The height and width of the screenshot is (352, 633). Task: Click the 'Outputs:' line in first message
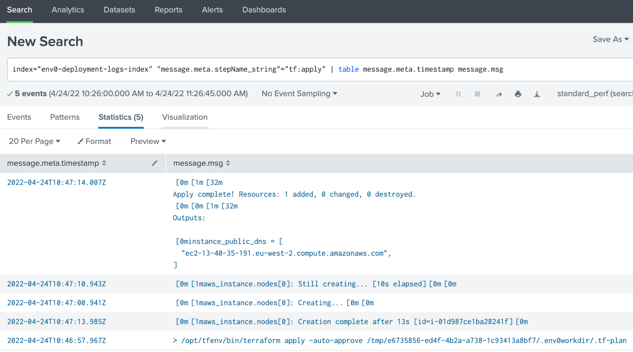189,218
